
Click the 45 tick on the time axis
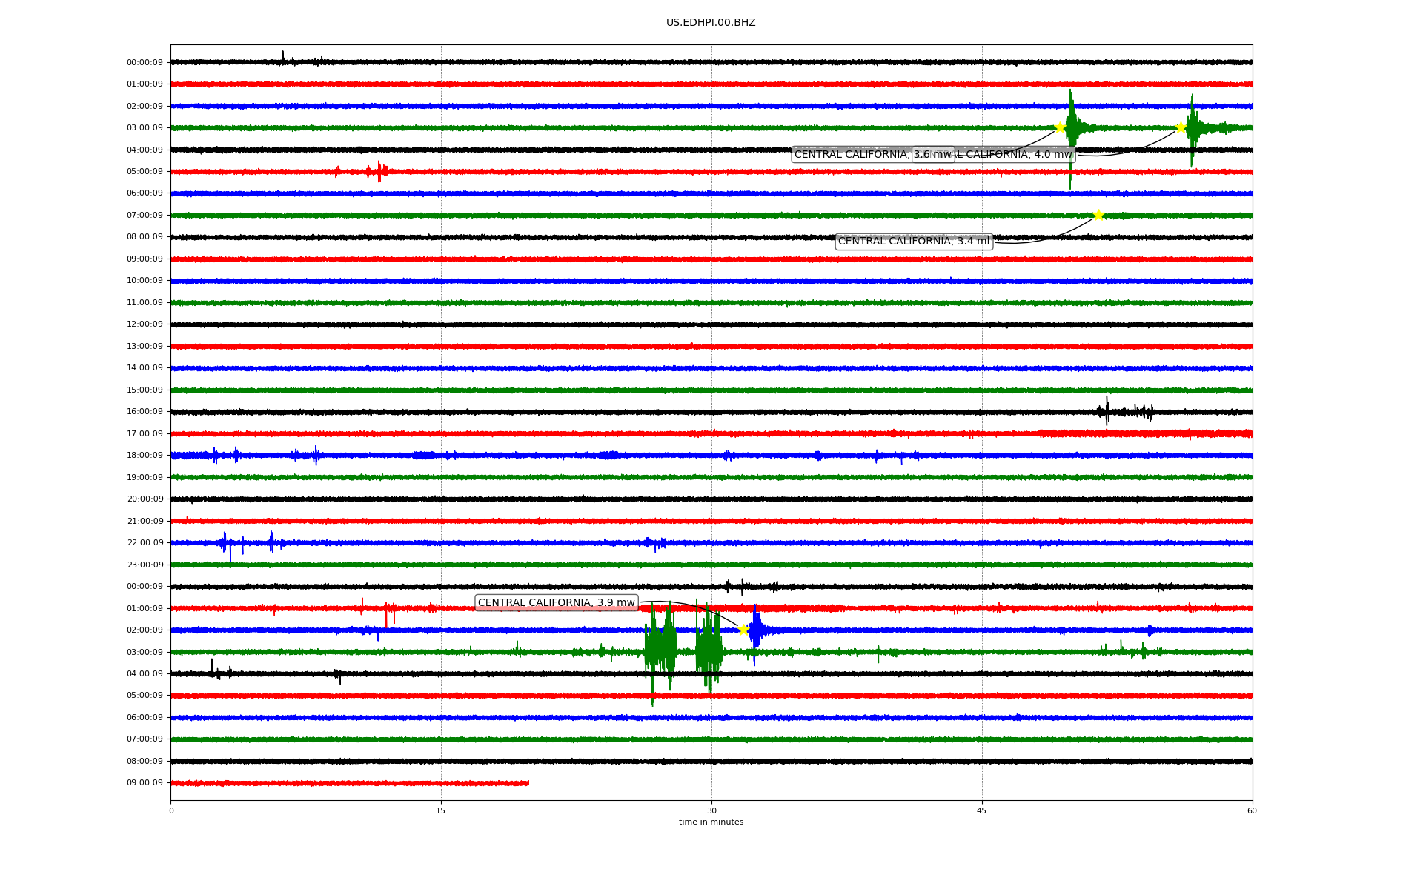[x=982, y=810]
